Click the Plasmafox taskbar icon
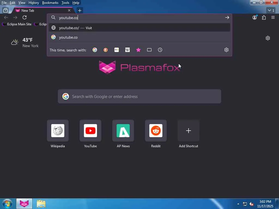The image size is (279, 209). coord(24,204)
